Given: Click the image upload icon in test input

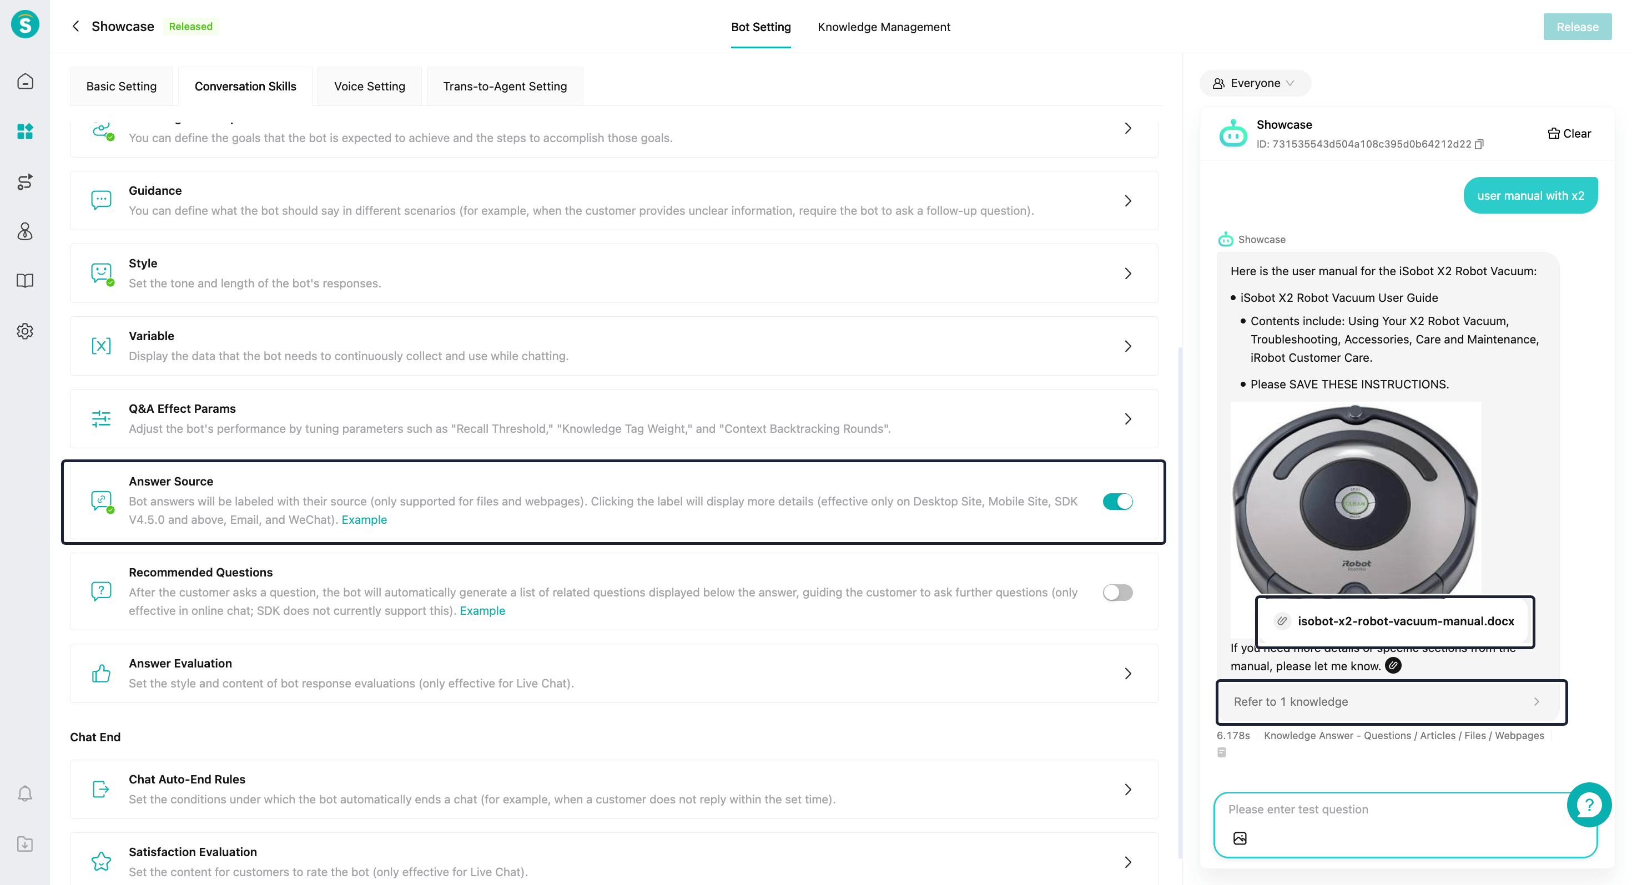Looking at the screenshot, I should 1240,838.
